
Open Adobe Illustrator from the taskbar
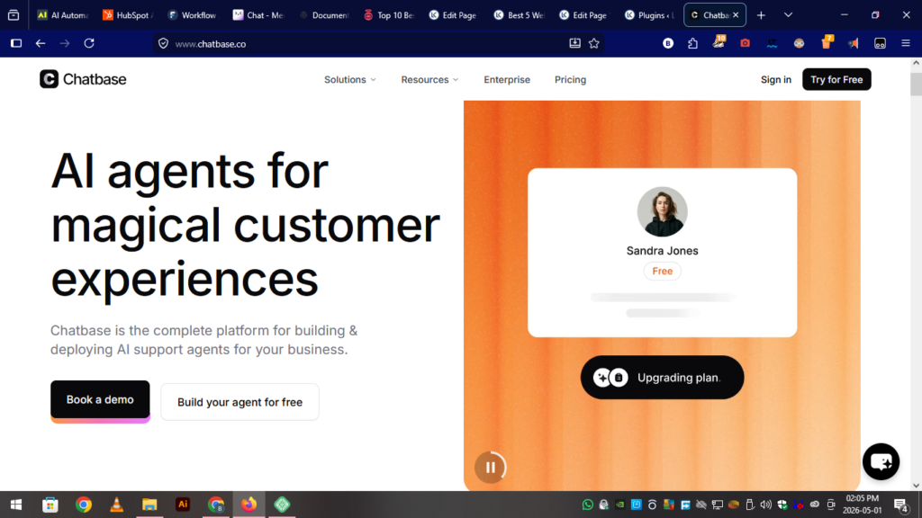pos(183,505)
